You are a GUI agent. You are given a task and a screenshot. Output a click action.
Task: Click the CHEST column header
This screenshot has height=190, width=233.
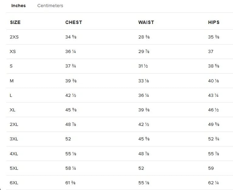point(74,22)
